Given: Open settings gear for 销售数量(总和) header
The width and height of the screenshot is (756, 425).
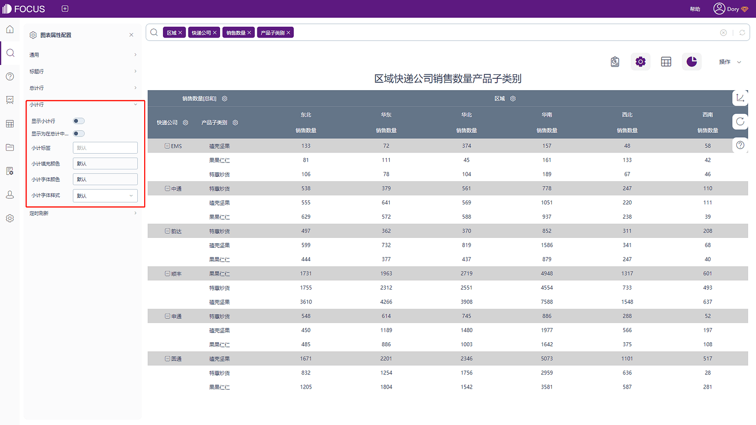Looking at the screenshot, I should 224,98.
